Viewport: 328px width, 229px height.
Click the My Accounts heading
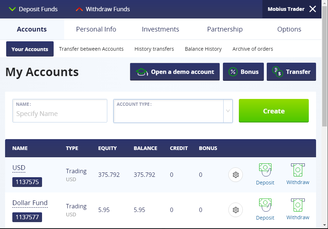(42, 72)
